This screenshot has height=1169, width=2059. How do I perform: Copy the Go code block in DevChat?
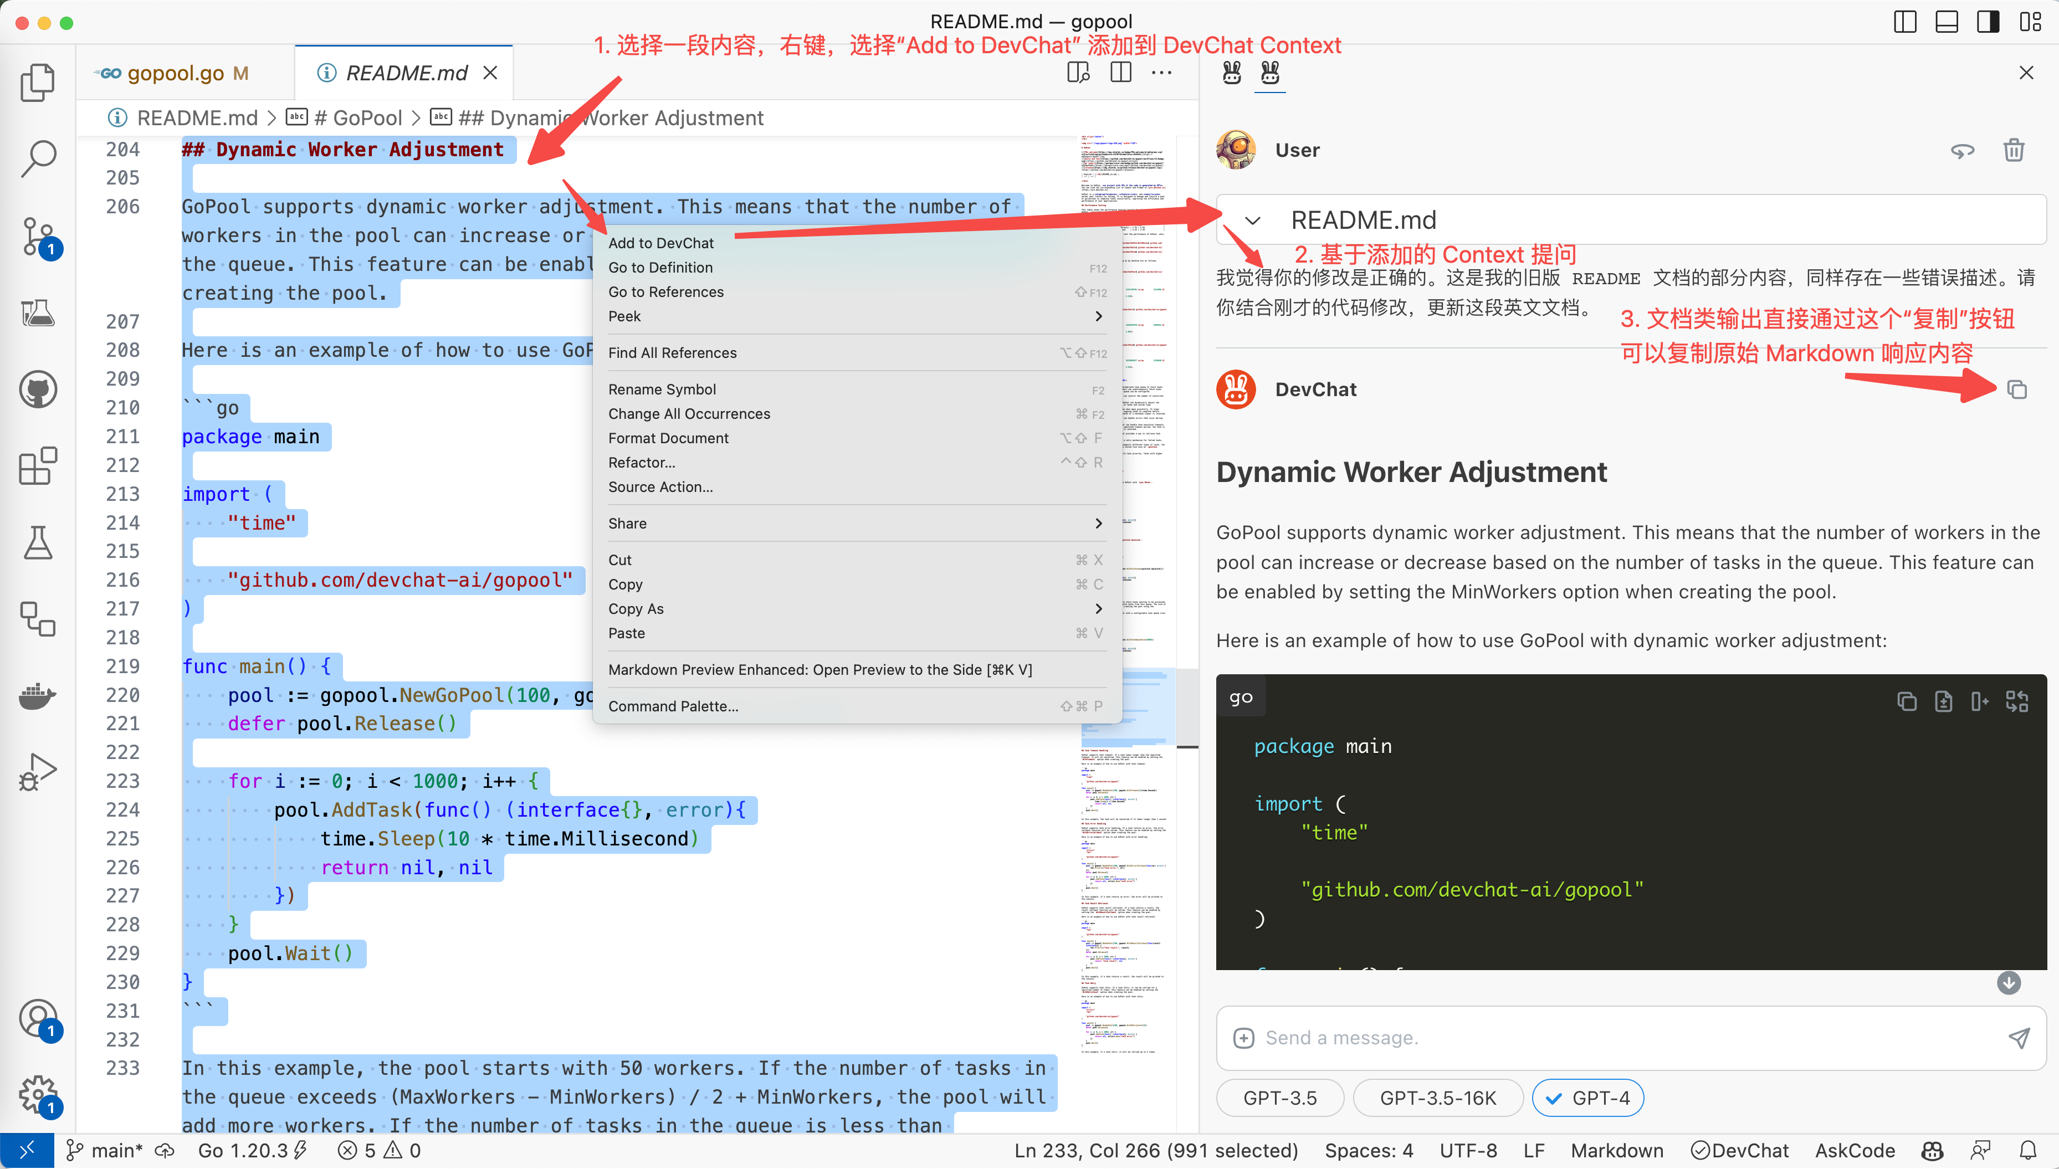click(1908, 701)
